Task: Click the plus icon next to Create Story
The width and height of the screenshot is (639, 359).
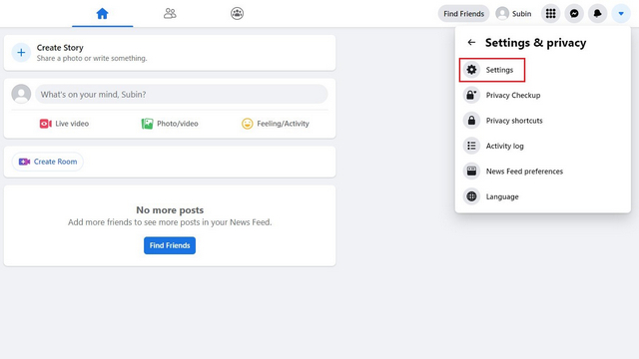Action: pos(21,53)
